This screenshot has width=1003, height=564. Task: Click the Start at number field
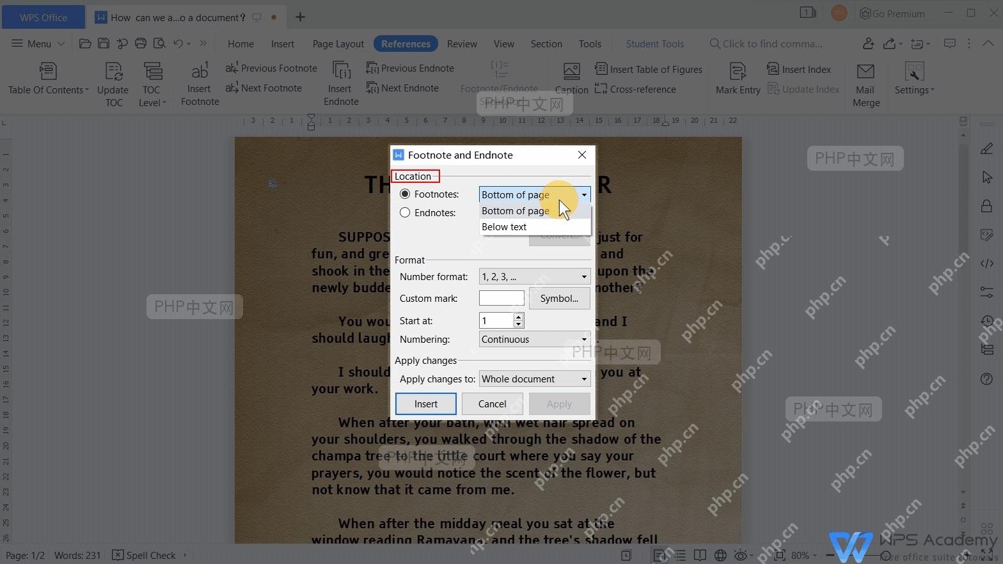pyautogui.click(x=496, y=320)
